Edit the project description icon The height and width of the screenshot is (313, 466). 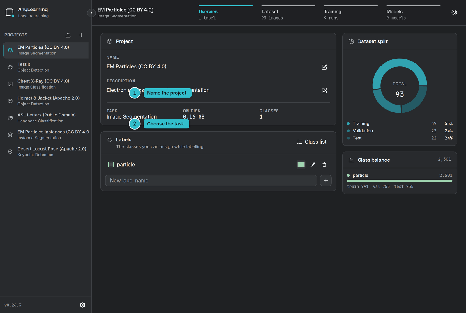[324, 91]
